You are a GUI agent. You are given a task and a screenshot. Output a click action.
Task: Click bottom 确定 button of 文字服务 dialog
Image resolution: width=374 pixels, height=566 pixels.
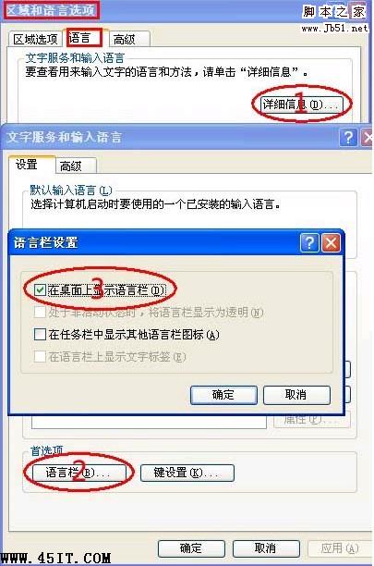pyautogui.click(x=191, y=548)
